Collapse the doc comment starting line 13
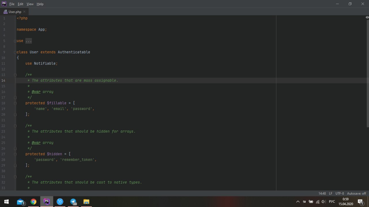Image resolution: width=369 pixels, height=207 pixels. (15, 75)
